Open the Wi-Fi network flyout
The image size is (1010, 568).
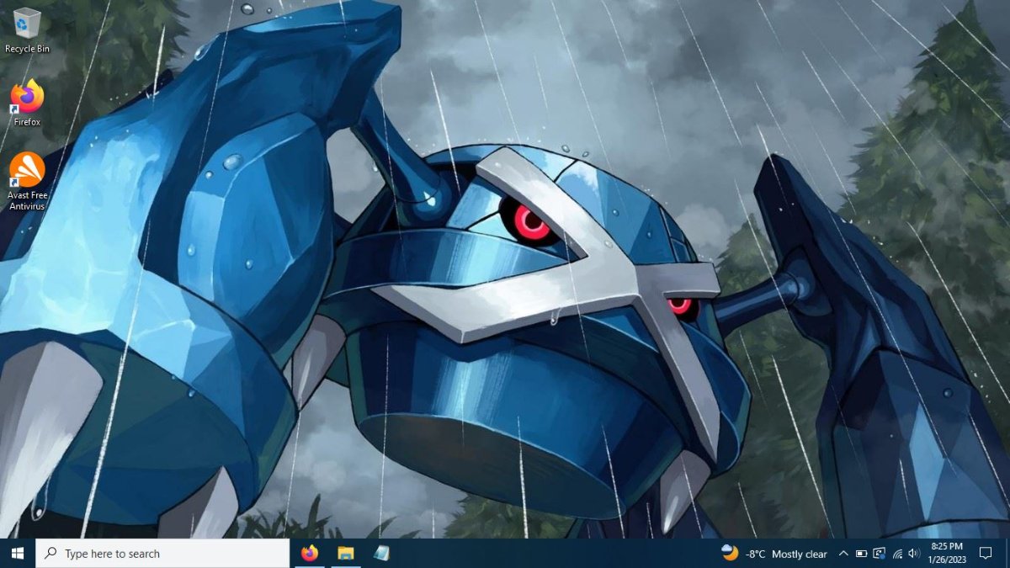[897, 554]
